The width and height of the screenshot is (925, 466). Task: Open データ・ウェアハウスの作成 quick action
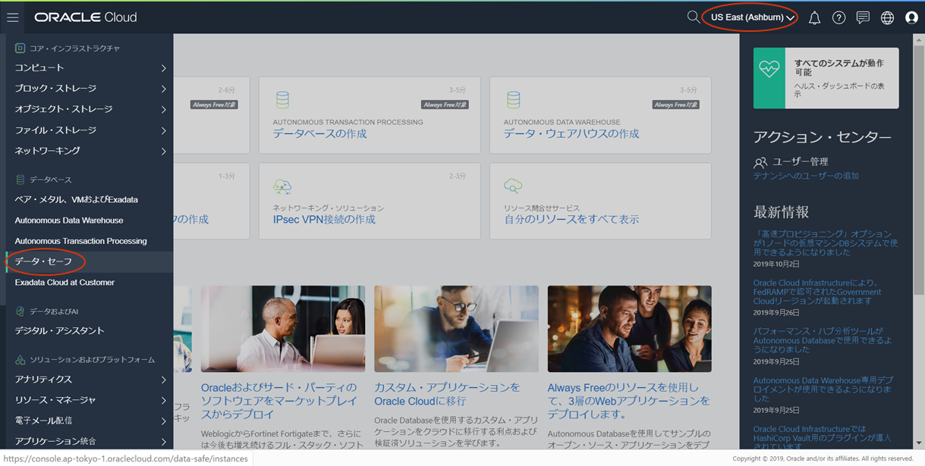point(571,133)
